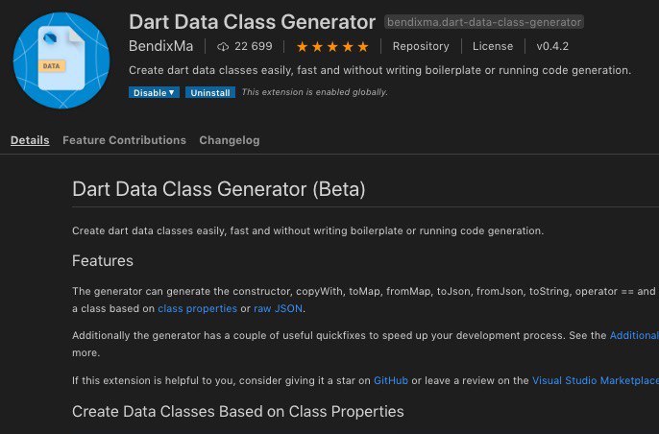The image size is (659, 434).
Task: Click the publisher name BendixMa
Action: [161, 46]
